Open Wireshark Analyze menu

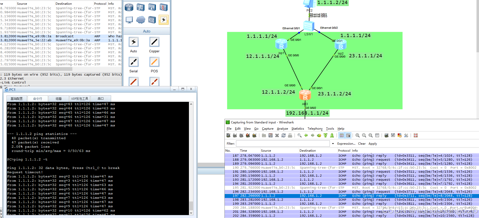pos(282,129)
